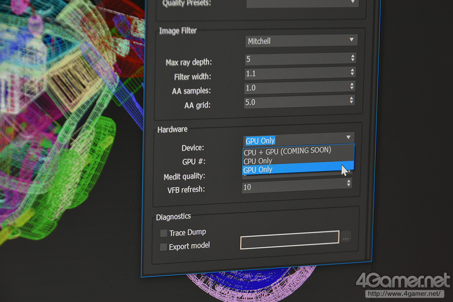453x302 pixels.
Task: Open the Quality Presets dropdown
Action: (x=303, y=3)
